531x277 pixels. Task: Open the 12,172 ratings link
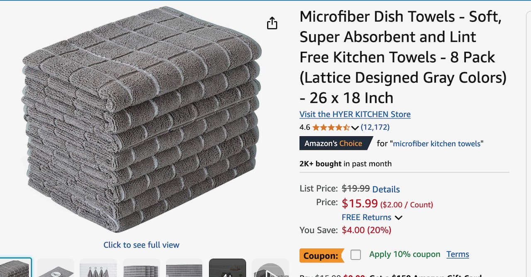click(375, 127)
